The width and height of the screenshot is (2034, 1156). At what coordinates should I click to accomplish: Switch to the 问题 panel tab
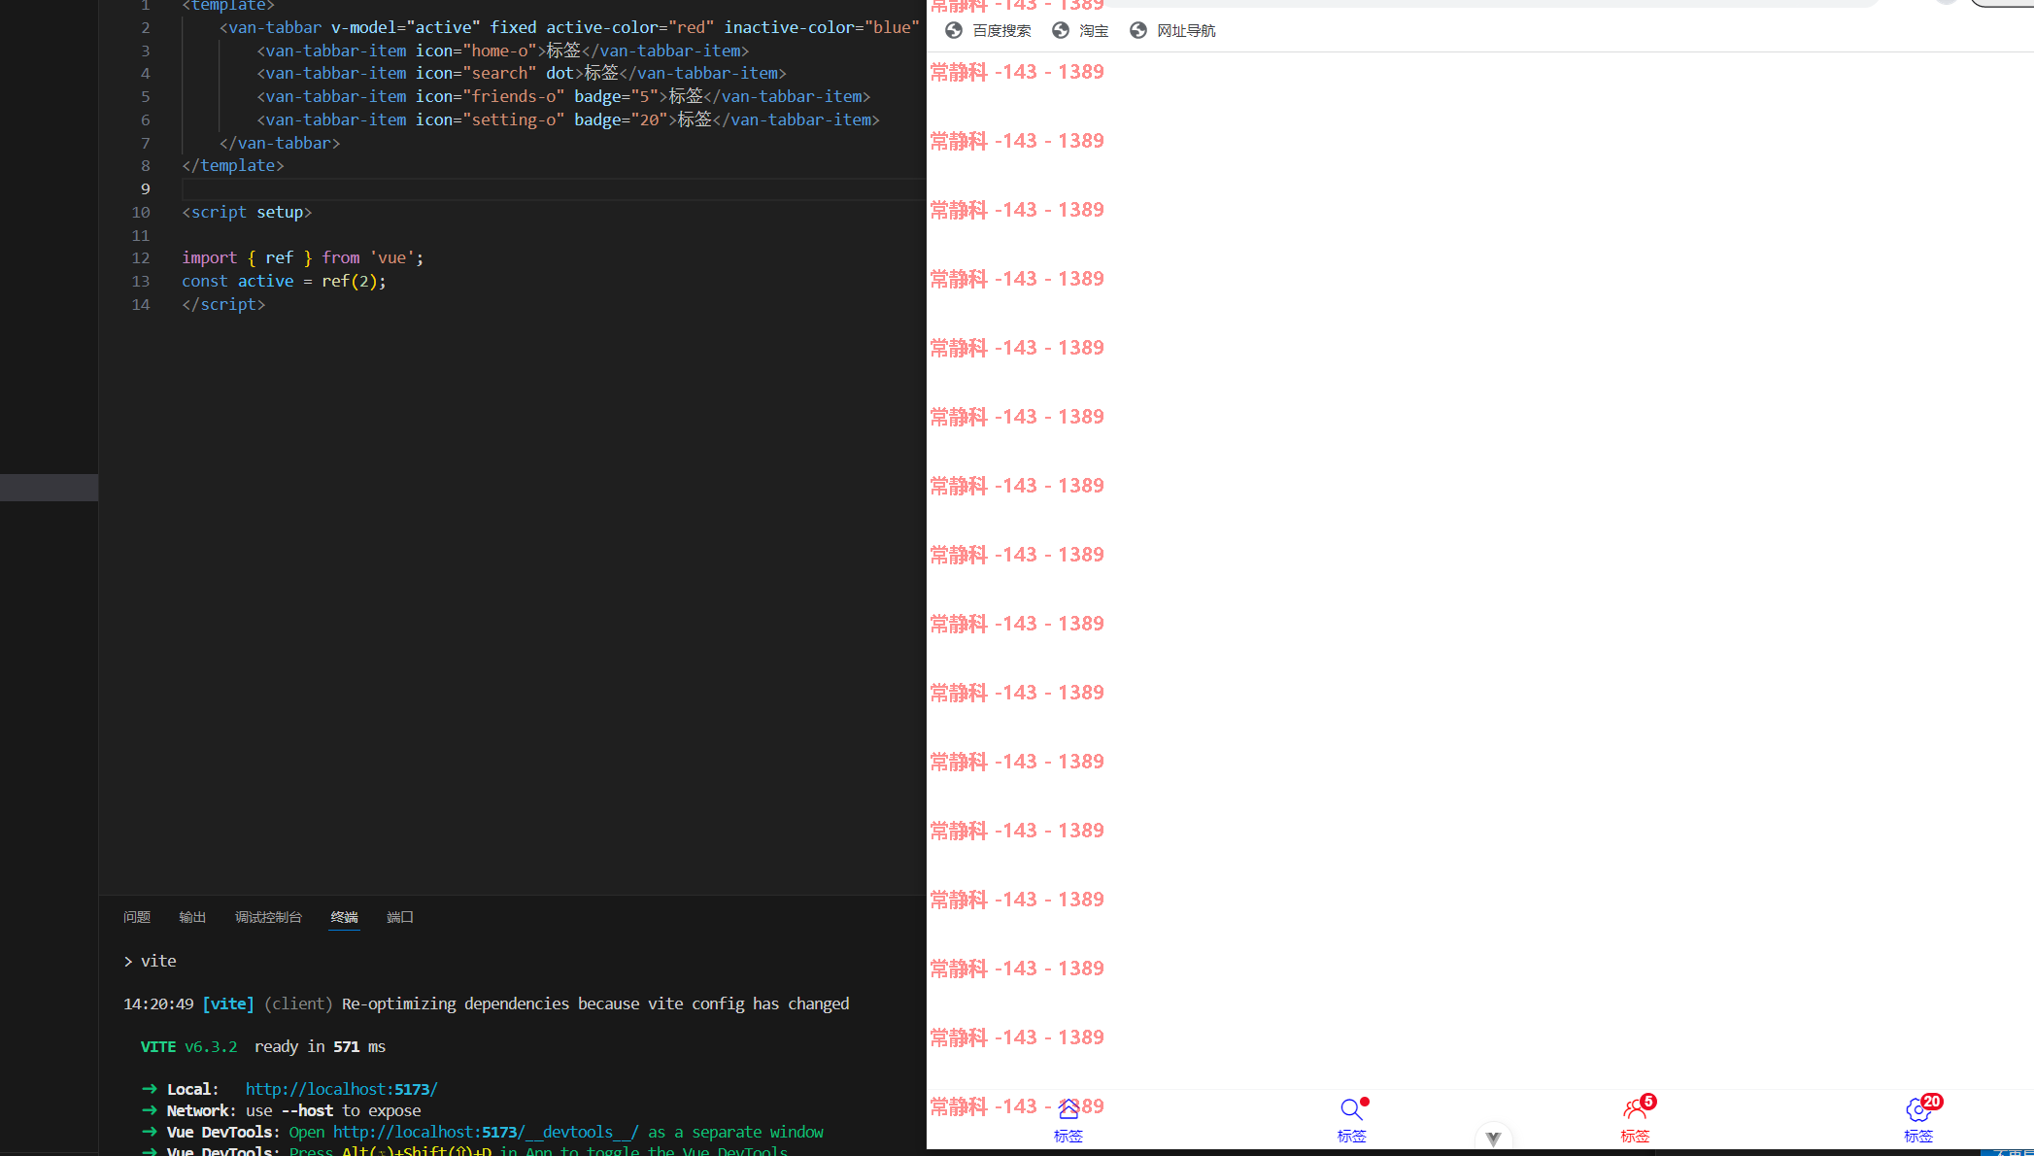[137, 917]
